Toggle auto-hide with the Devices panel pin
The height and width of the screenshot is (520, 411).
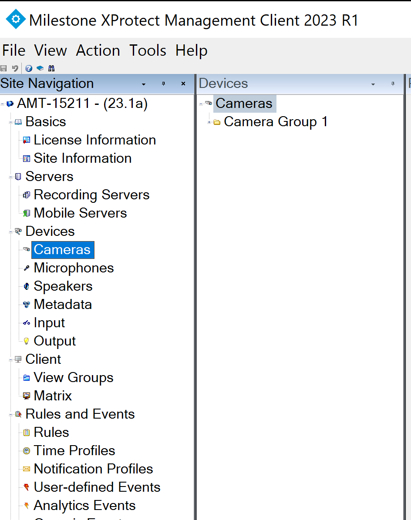tap(394, 84)
